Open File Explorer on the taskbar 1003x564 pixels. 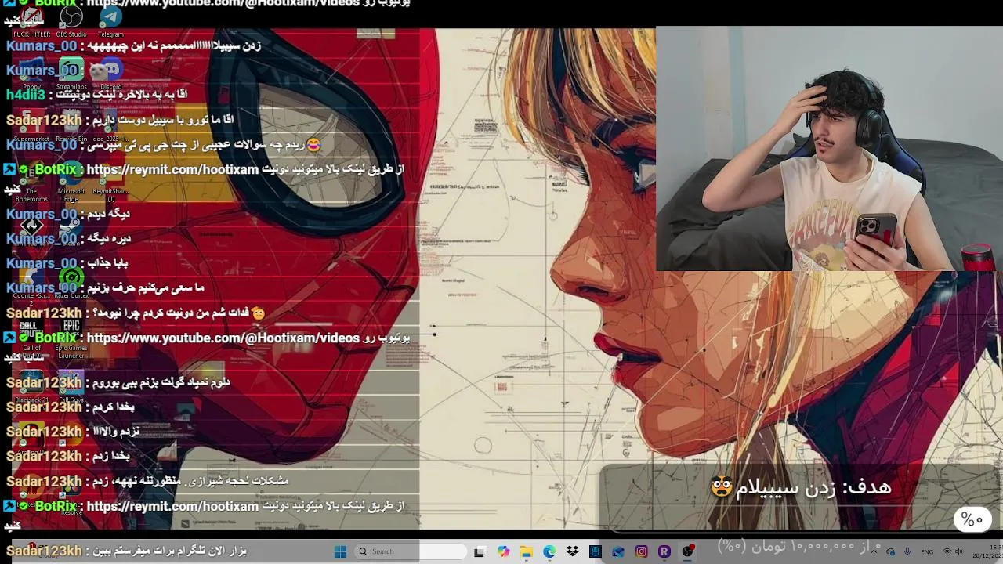tap(527, 551)
